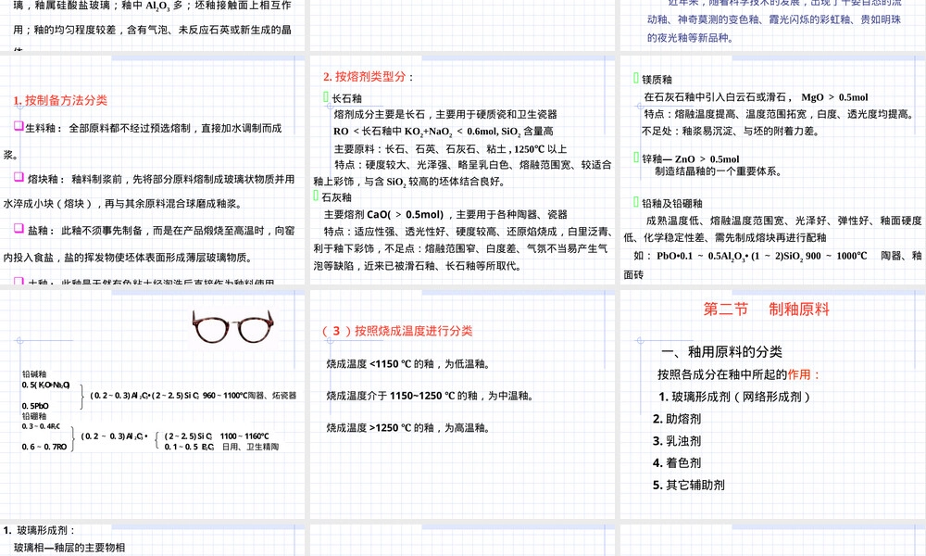Click the line 1. 玻璃形成剂(网络形成剂)

[x=734, y=397]
